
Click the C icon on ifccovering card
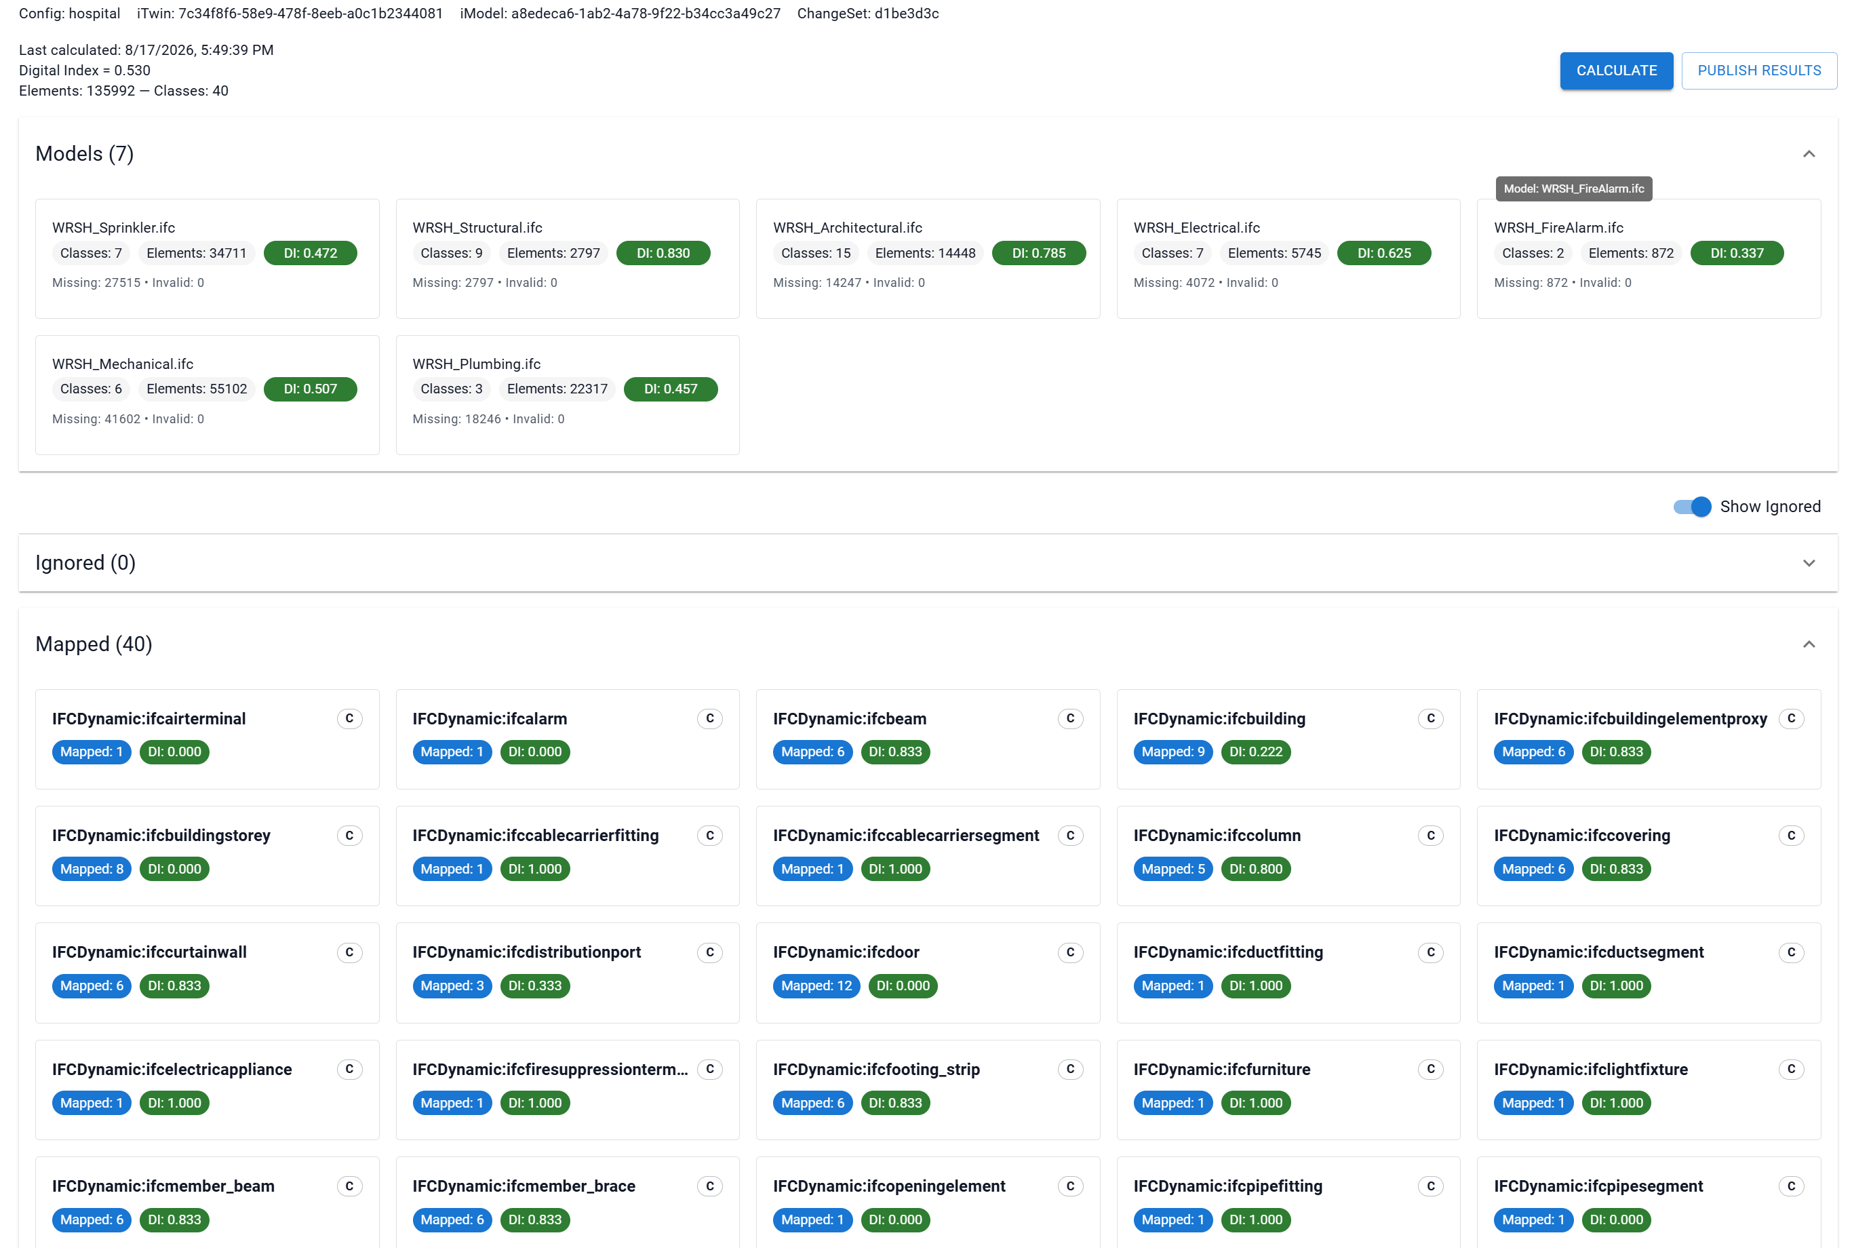(1791, 835)
